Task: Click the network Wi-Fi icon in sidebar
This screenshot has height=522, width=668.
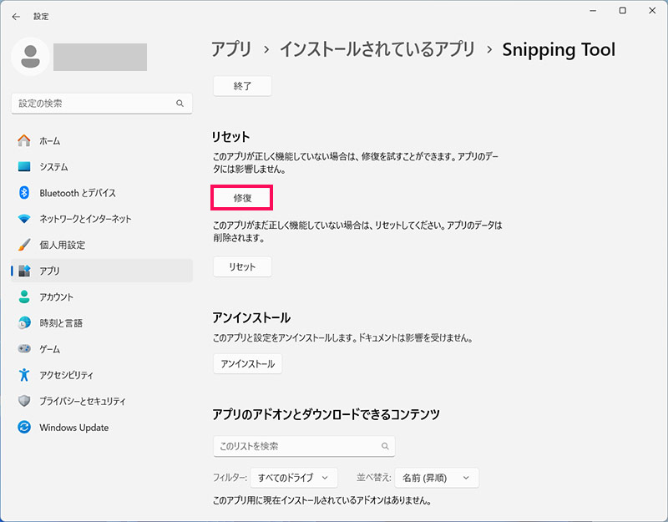Action: (24, 219)
